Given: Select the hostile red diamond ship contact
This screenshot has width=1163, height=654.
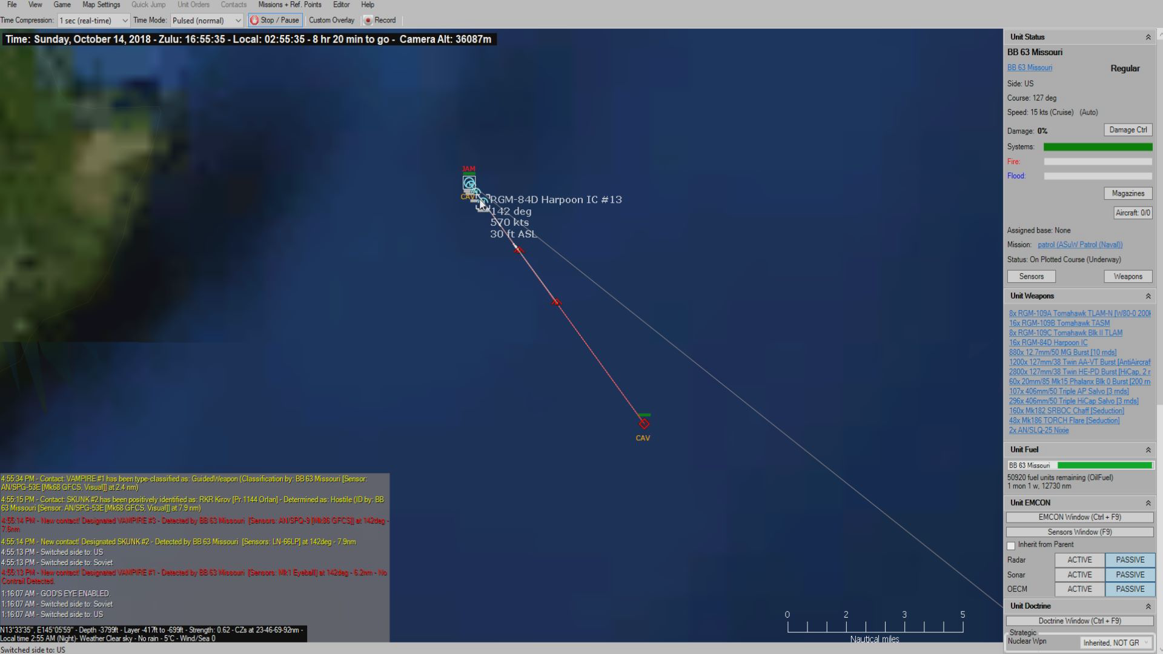Looking at the screenshot, I should point(643,424).
